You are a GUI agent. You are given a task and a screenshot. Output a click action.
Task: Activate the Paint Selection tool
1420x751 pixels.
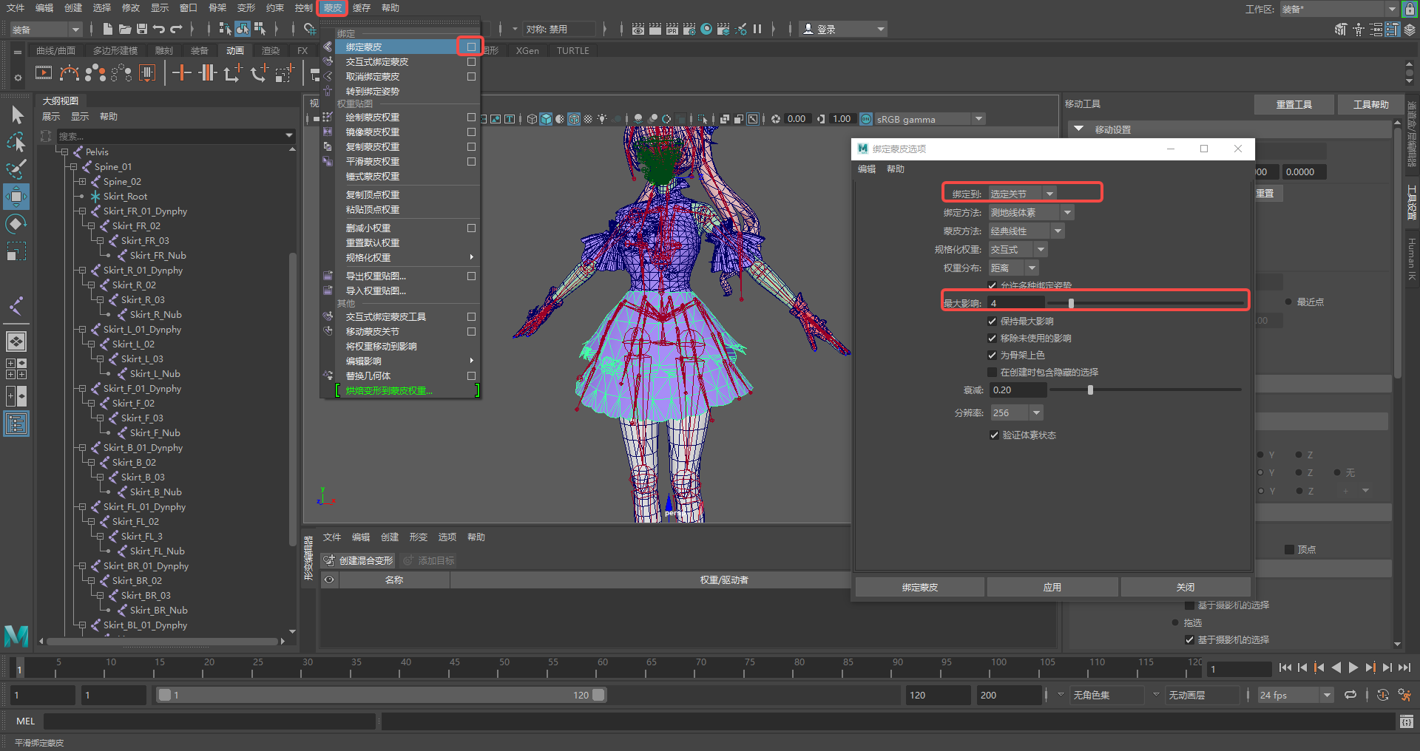(16, 169)
